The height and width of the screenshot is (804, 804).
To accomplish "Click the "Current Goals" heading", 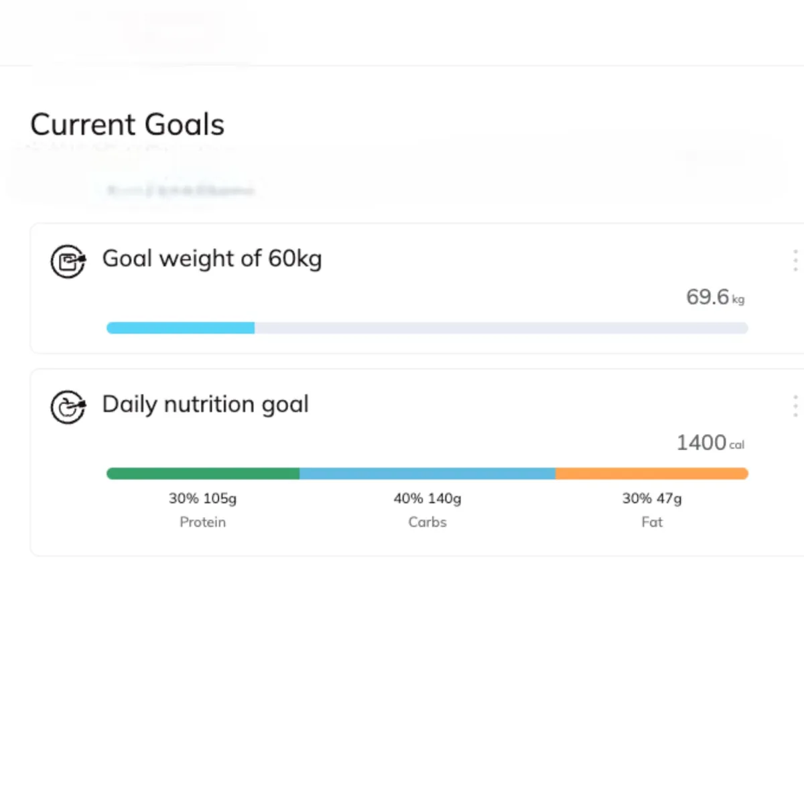I will tap(127, 125).
